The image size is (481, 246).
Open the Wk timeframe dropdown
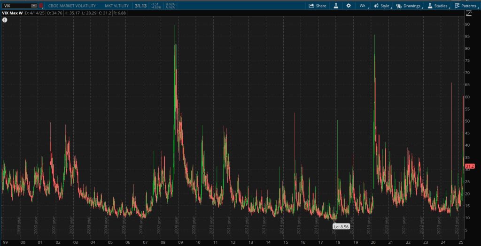(363, 6)
